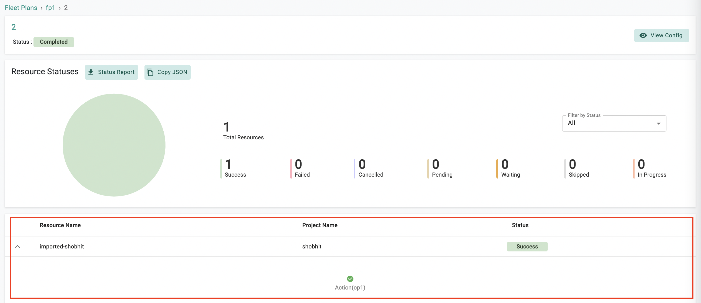Collapse the imported-shobhit row

pyautogui.click(x=18, y=246)
